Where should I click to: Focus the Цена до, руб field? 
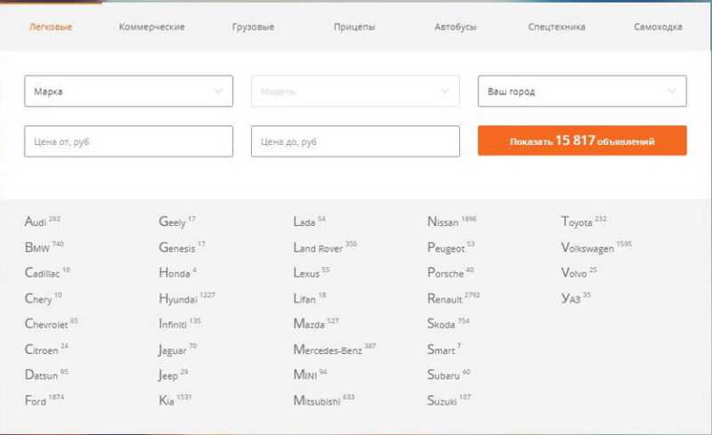coord(355,141)
